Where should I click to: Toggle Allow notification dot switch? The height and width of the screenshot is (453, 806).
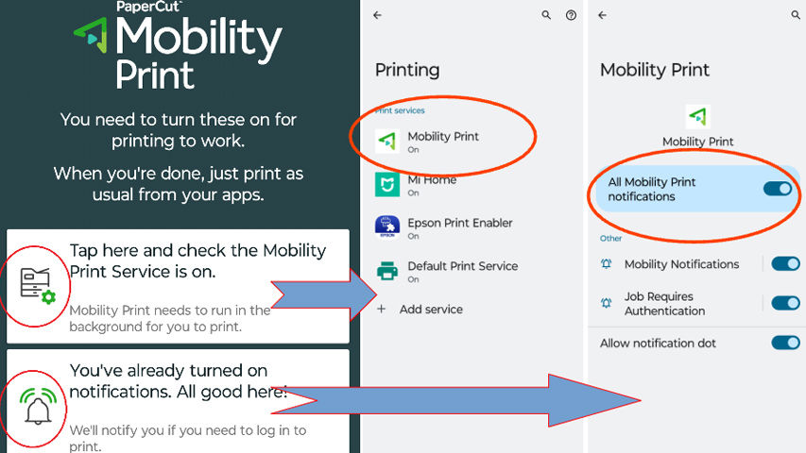tap(785, 343)
